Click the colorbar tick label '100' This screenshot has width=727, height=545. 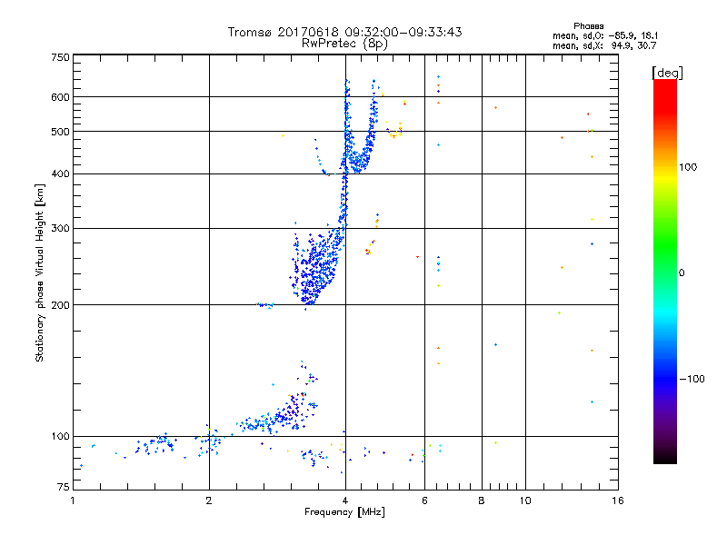click(688, 167)
